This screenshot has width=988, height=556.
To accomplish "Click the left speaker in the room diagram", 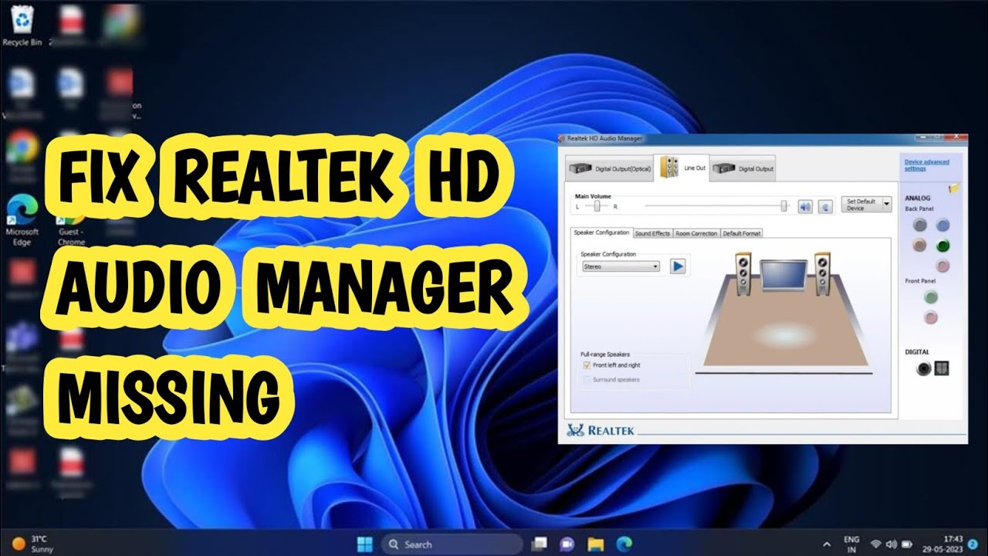I will pyautogui.click(x=743, y=273).
